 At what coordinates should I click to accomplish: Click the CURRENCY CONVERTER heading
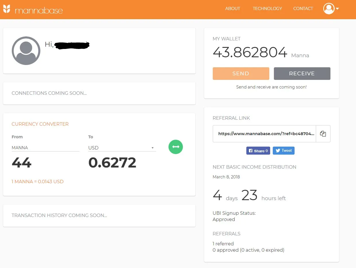tap(40, 124)
